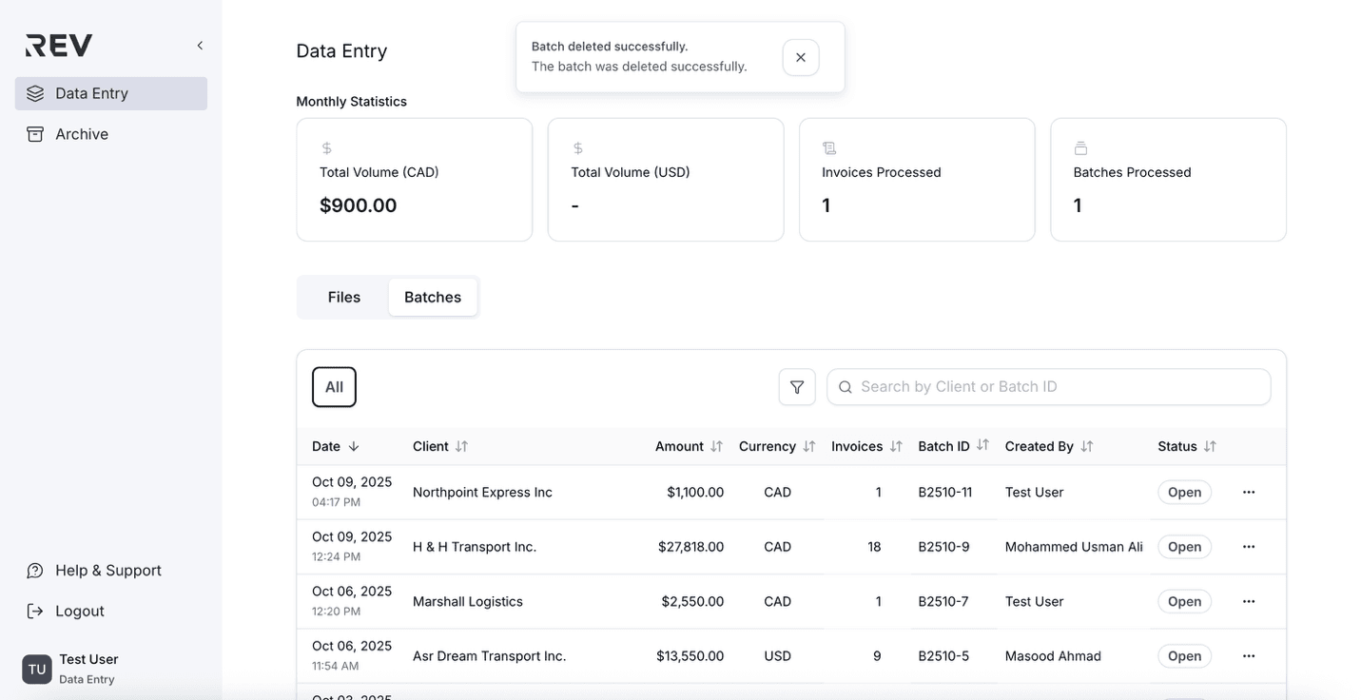The height and width of the screenshot is (700, 1361).
Task: Open the three-dot menu for B2510-9
Action: [1248, 547]
